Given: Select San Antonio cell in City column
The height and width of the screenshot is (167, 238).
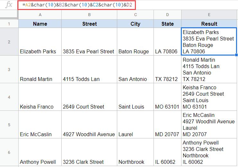Looking at the screenshot, I should coord(136,69).
